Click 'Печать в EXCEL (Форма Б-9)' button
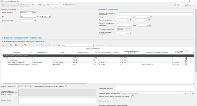This screenshot has height=106, width=197. coord(41,5)
